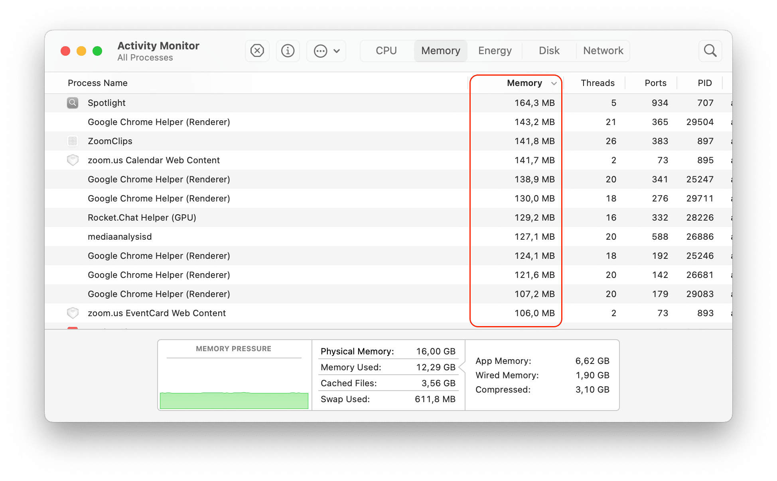
Task: Click the MEMORY PRESSURE heading
Action: tap(233, 349)
